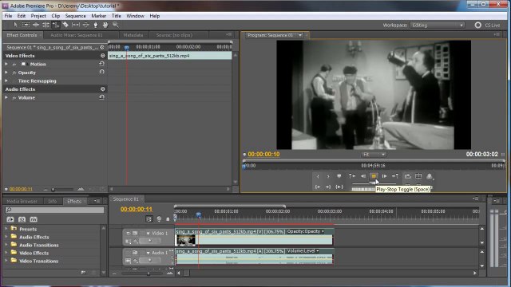
Task: Click the Play-Stop Toggle button
Action: pos(374,176)
